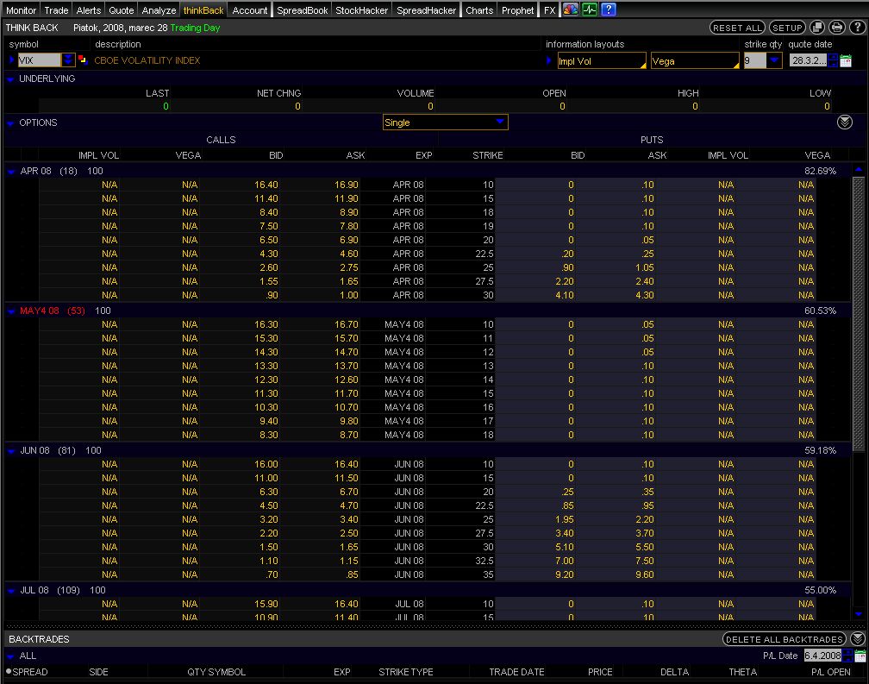The height and width of the screenshot is (684, 869).
Task: Open the quote date calendar picker
Action: click(x=846, y=60)
